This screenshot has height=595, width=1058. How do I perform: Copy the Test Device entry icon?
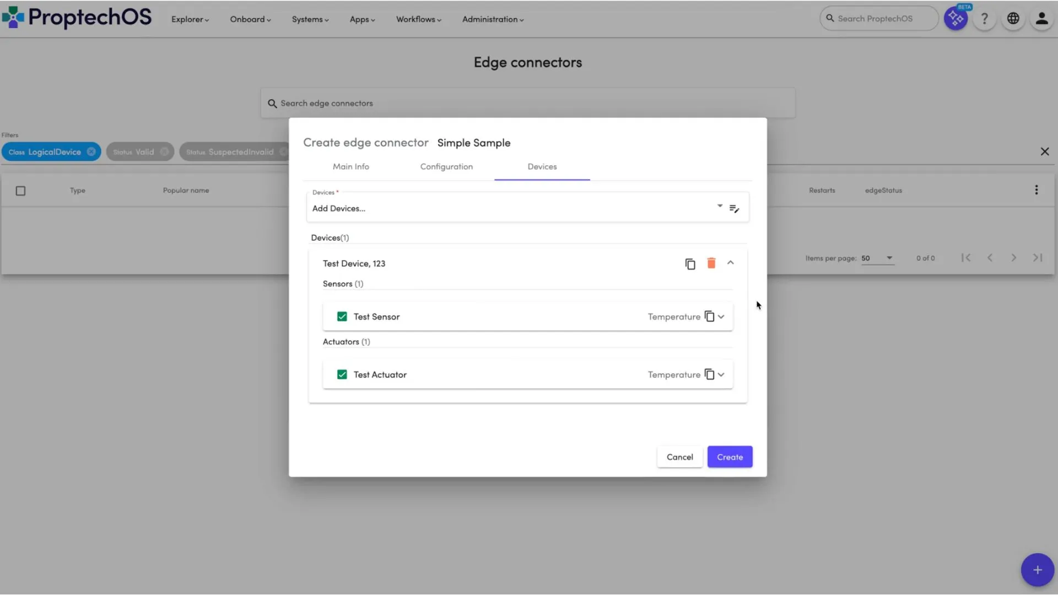click(x=690, y=264)
